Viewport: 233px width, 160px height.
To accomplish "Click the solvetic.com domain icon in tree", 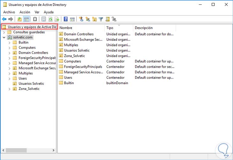I will coord(10,37).
